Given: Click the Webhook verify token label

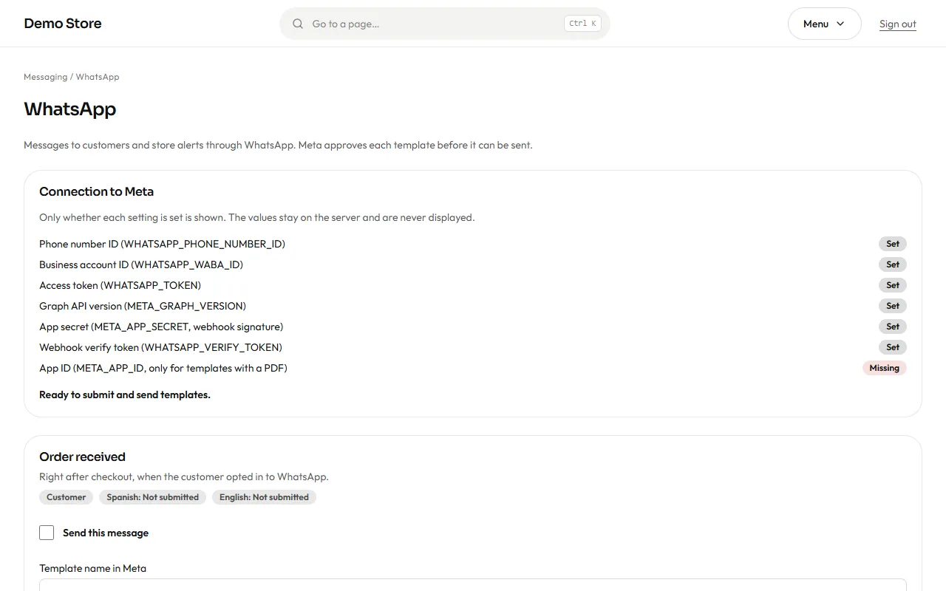Looking at the screenshot, I should pyautogui.click(x=160, y=347).
